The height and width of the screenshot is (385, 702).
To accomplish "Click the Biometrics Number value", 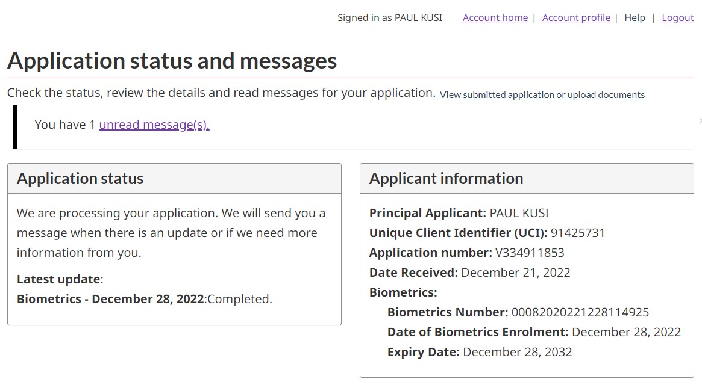I will tap(580, 312).
